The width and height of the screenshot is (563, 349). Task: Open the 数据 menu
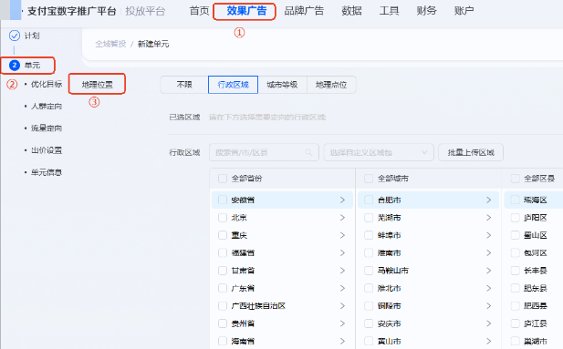(351, 11)
